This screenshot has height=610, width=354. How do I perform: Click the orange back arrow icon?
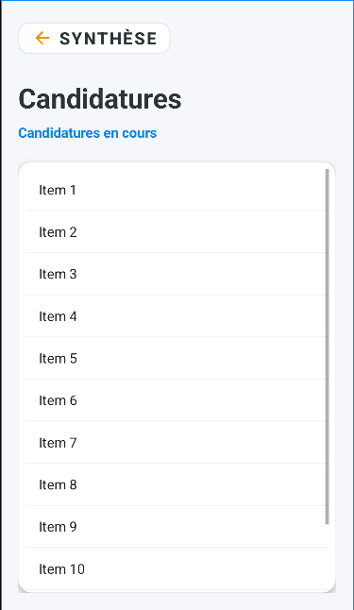tap(42, 38)
